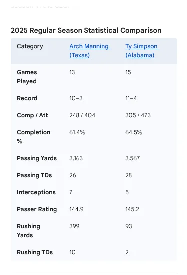Open the Ty Simpson (Alabama) link

click(x=142, y=51)
